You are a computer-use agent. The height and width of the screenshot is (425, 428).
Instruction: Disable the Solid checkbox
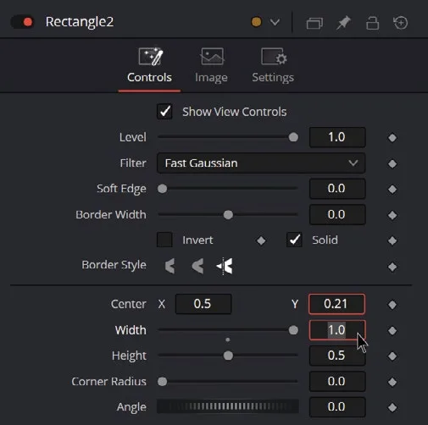click(294, 240)
